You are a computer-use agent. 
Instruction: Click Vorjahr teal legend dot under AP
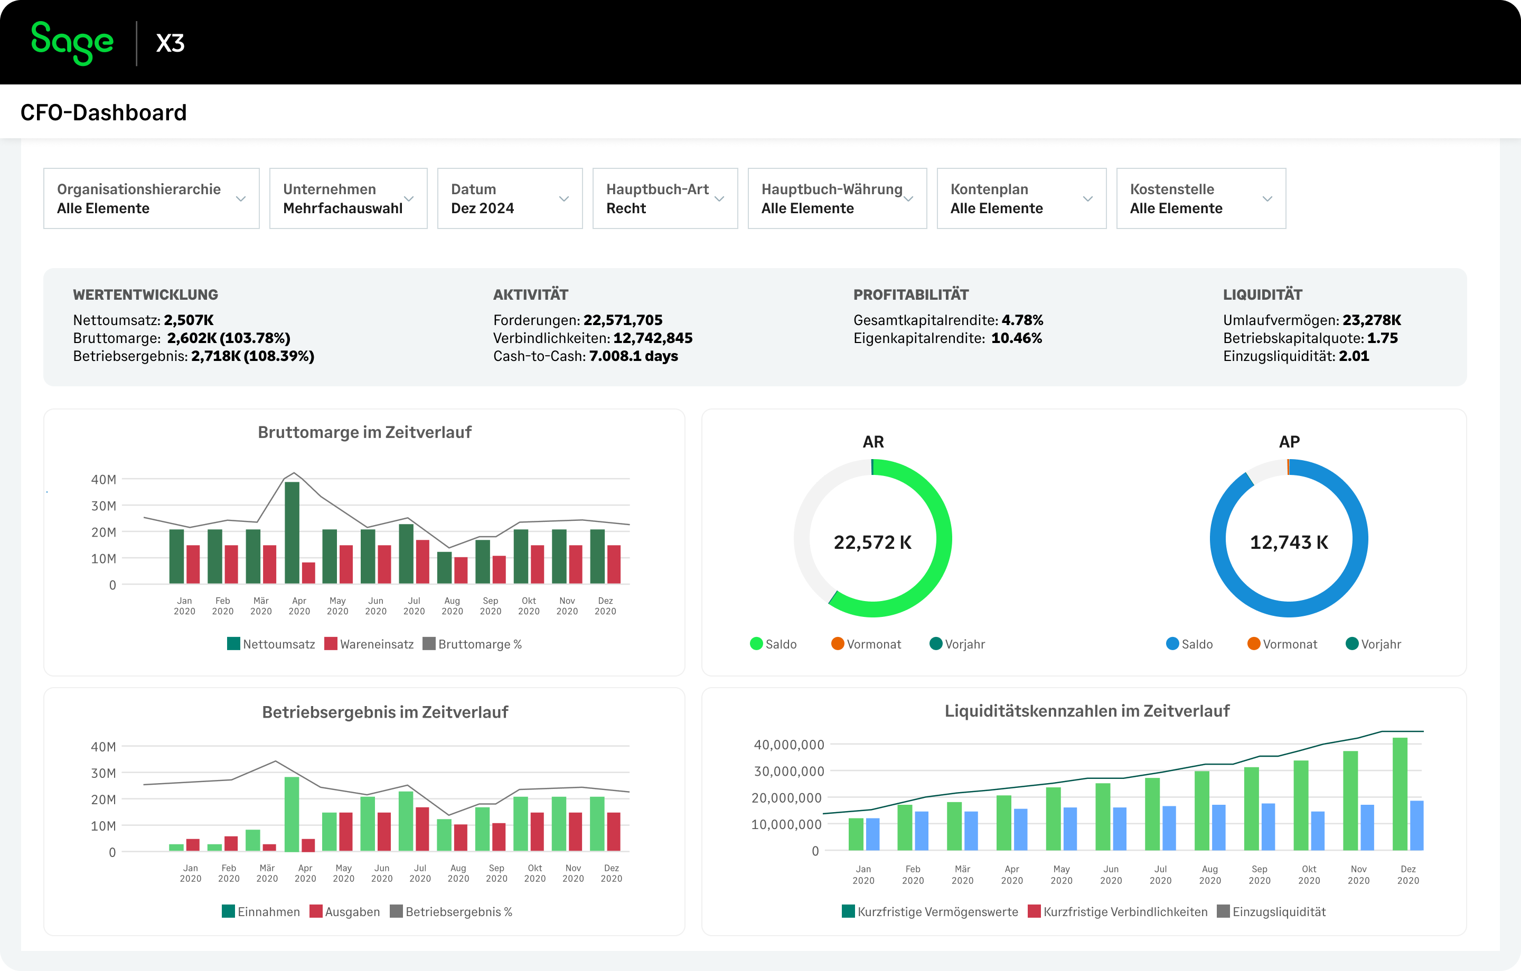[1353, 644]
